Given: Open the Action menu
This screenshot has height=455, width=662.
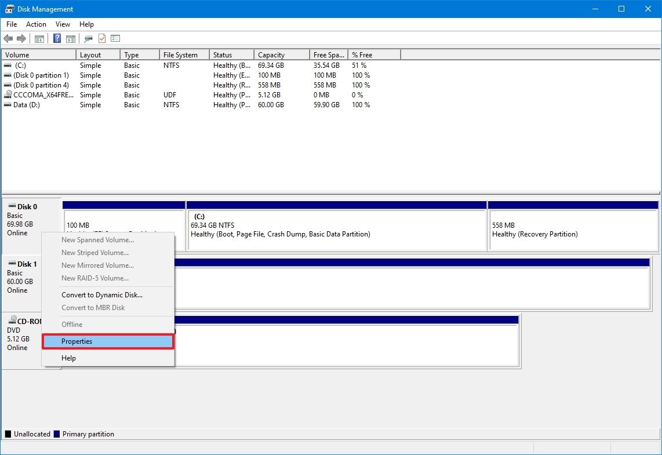Looking at the screenshot, I should coord(36,24).
